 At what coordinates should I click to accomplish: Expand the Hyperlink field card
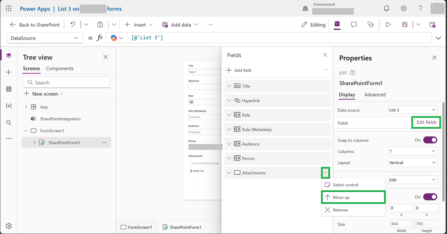click(x=229, y=100)
